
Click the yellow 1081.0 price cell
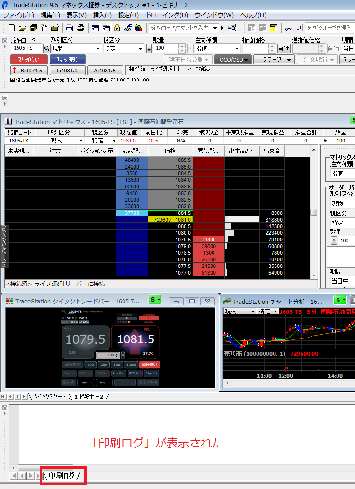170,220
